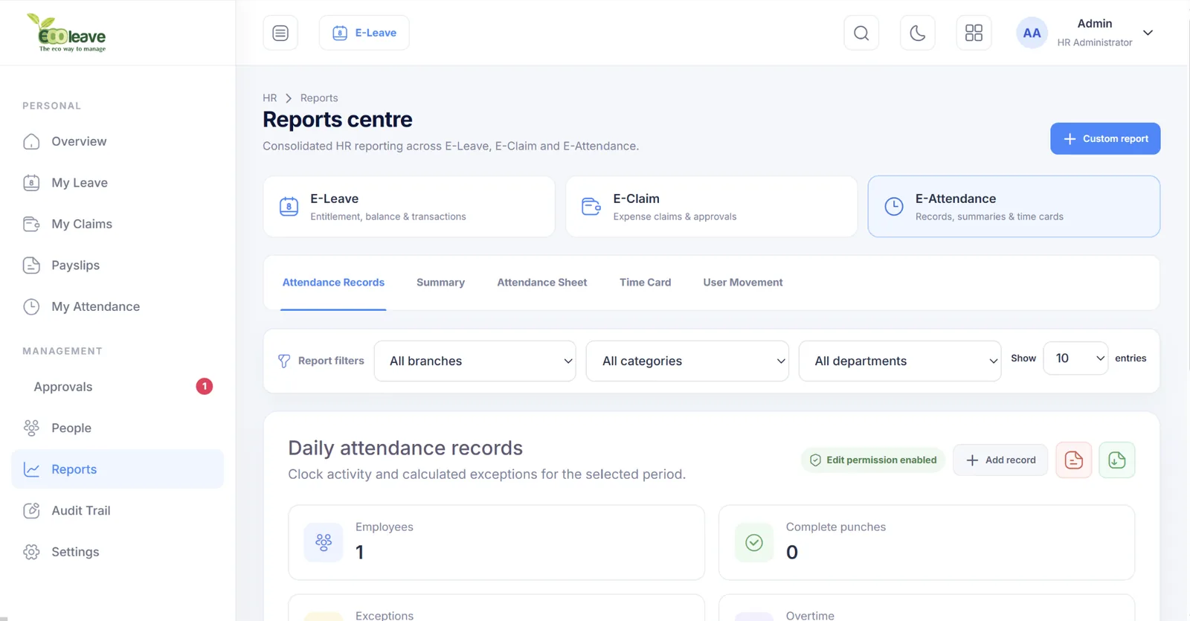Click the My Leave calendar icon
Viewport: 1190px width, 621px height.
[x=31, y=183]
